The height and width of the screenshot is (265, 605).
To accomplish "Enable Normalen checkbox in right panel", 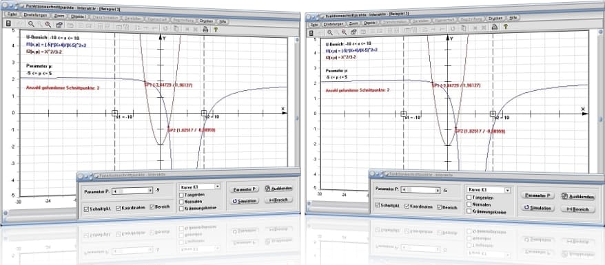I will [x=469, y=204].
